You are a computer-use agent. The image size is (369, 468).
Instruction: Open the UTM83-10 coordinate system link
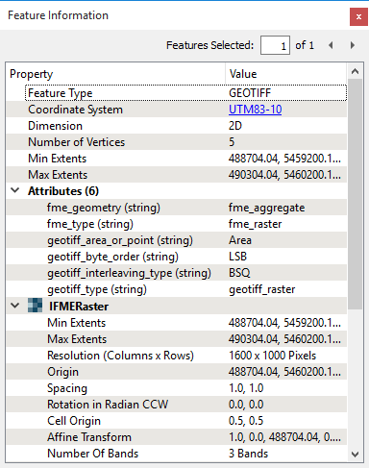[256, 110]
